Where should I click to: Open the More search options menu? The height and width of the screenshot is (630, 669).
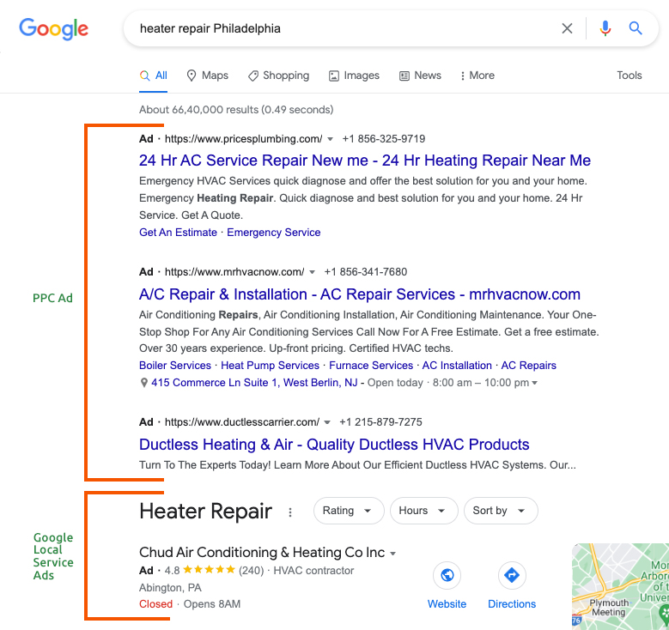(x=477, y=76)
